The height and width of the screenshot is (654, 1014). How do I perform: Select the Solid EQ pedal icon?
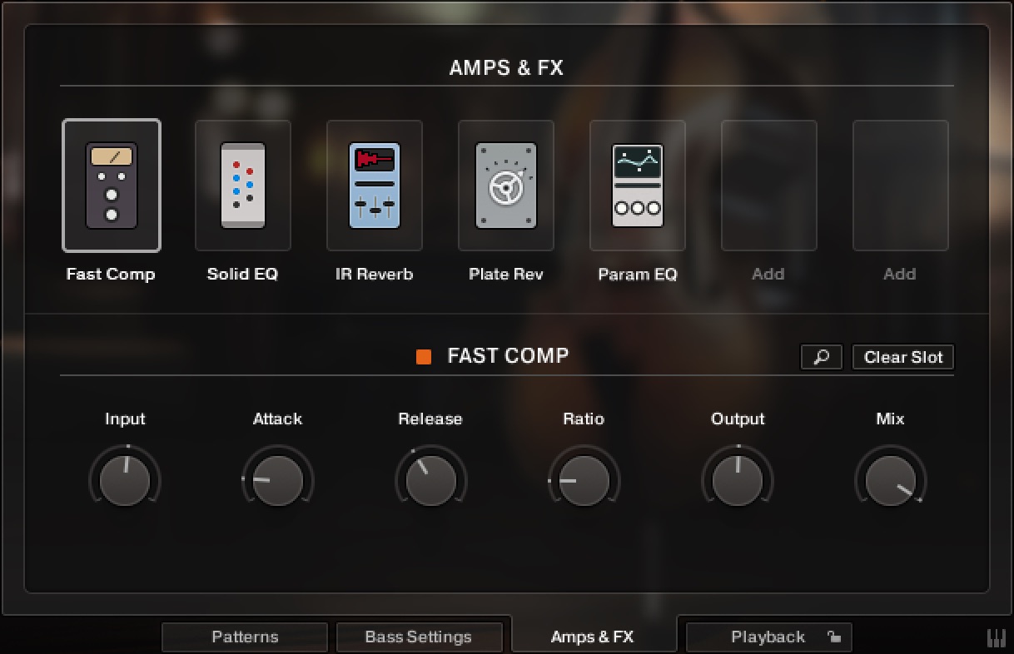[x=242, y=185]
